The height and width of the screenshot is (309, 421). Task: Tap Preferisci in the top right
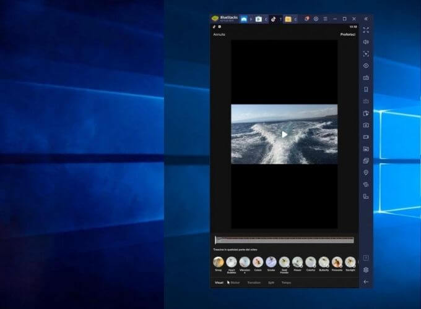[x=347, y=35]
